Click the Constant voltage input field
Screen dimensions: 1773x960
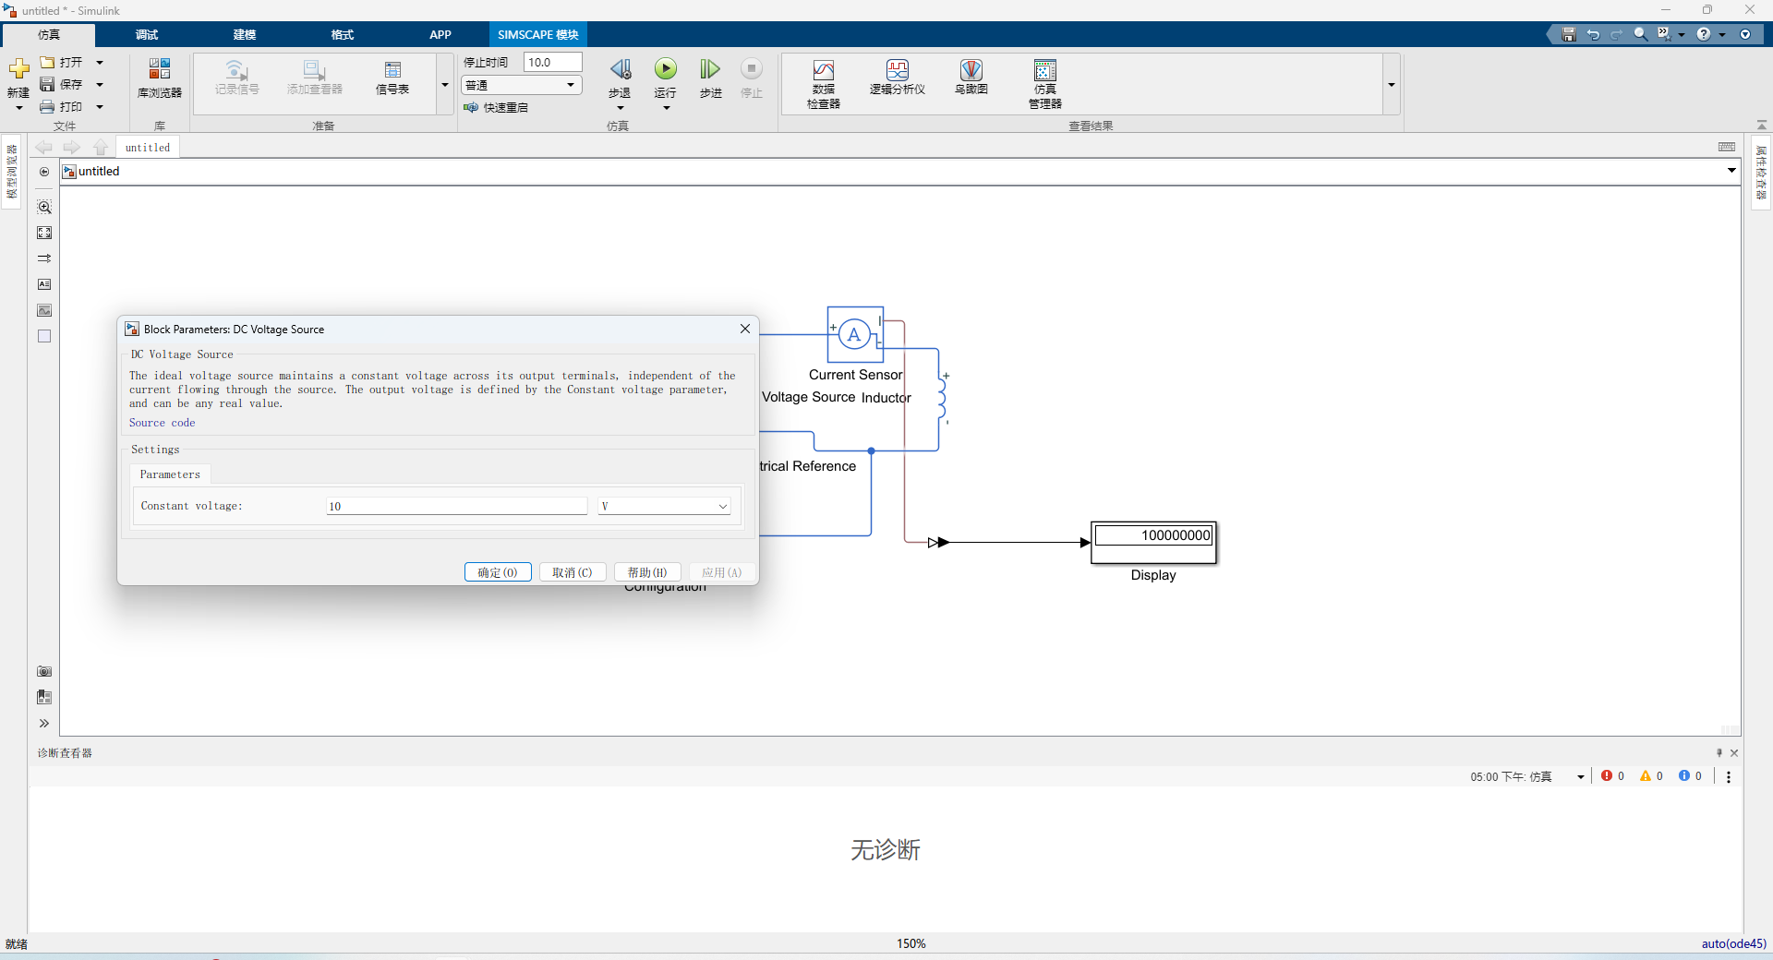click(457, 506)
